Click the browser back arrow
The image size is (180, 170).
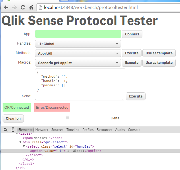[x=6, y=7]
